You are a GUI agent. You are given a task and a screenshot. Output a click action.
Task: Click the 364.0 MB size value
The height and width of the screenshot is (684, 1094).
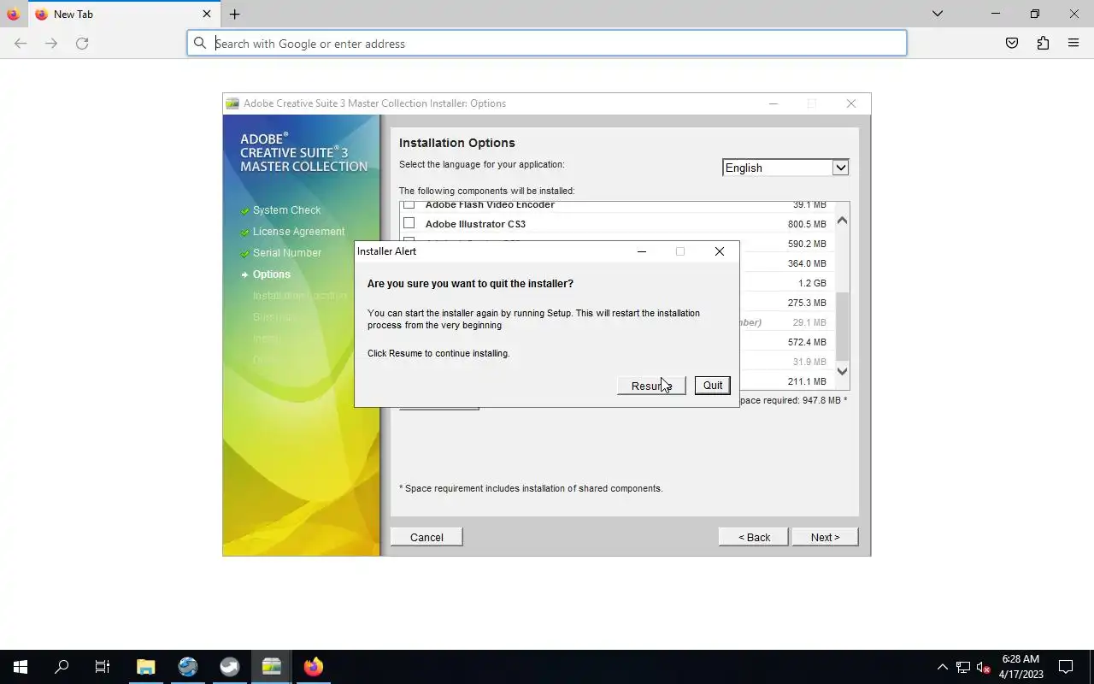(807, 263)
